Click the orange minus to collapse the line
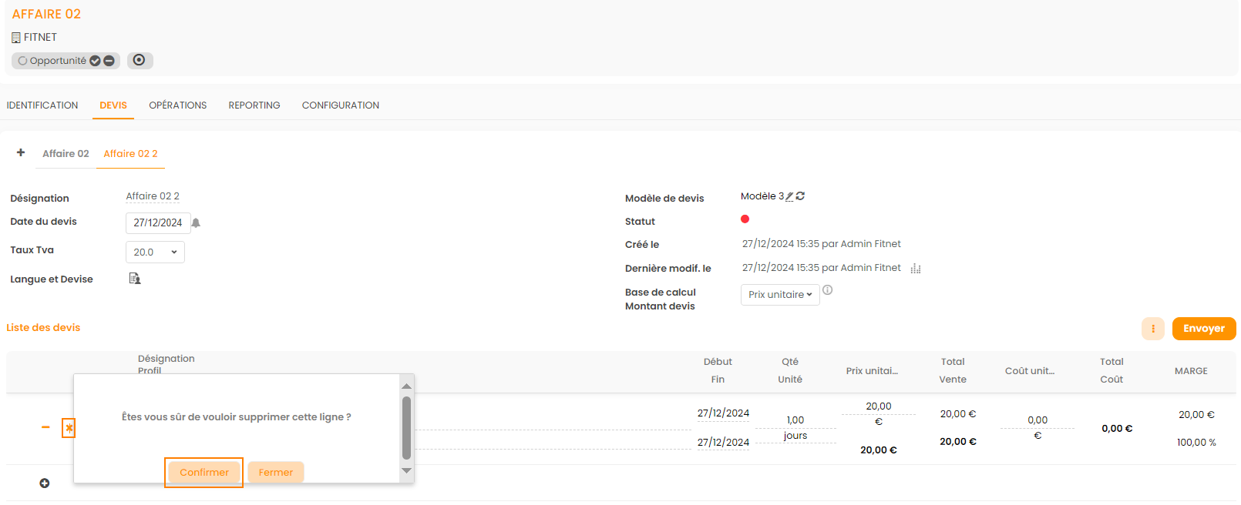 tap(45, 427)
